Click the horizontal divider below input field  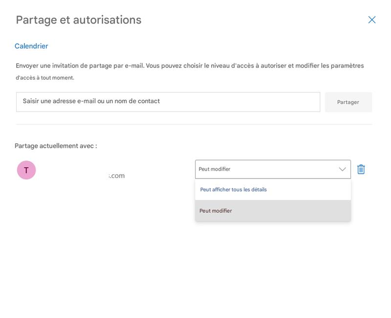[x=194, y=124]
